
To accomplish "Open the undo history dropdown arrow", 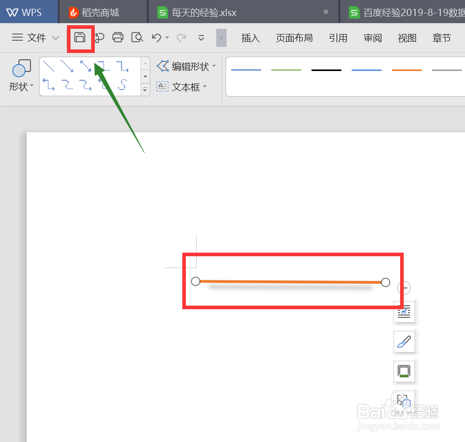I will click(167, 38).
